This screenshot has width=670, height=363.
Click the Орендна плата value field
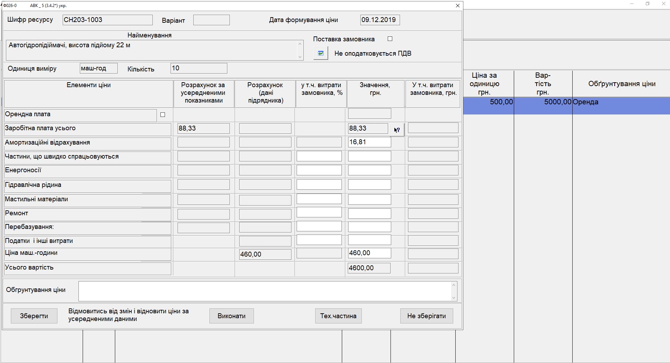point(369,113)
